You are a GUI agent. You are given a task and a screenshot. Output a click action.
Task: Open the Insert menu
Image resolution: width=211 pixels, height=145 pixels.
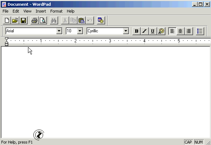click(x=41, y=11)
